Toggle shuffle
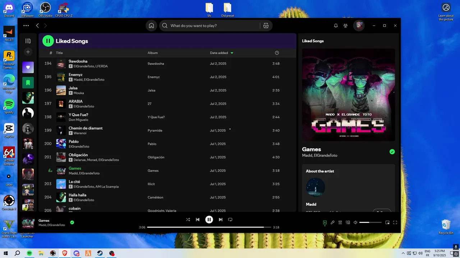 (188, 219)
